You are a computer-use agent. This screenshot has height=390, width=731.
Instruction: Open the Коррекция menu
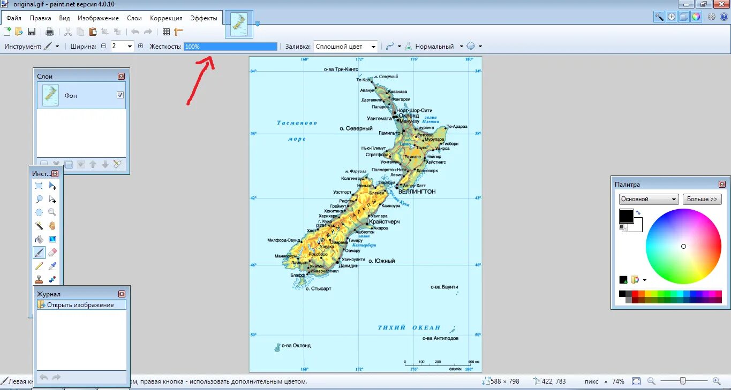click(166, 18)
